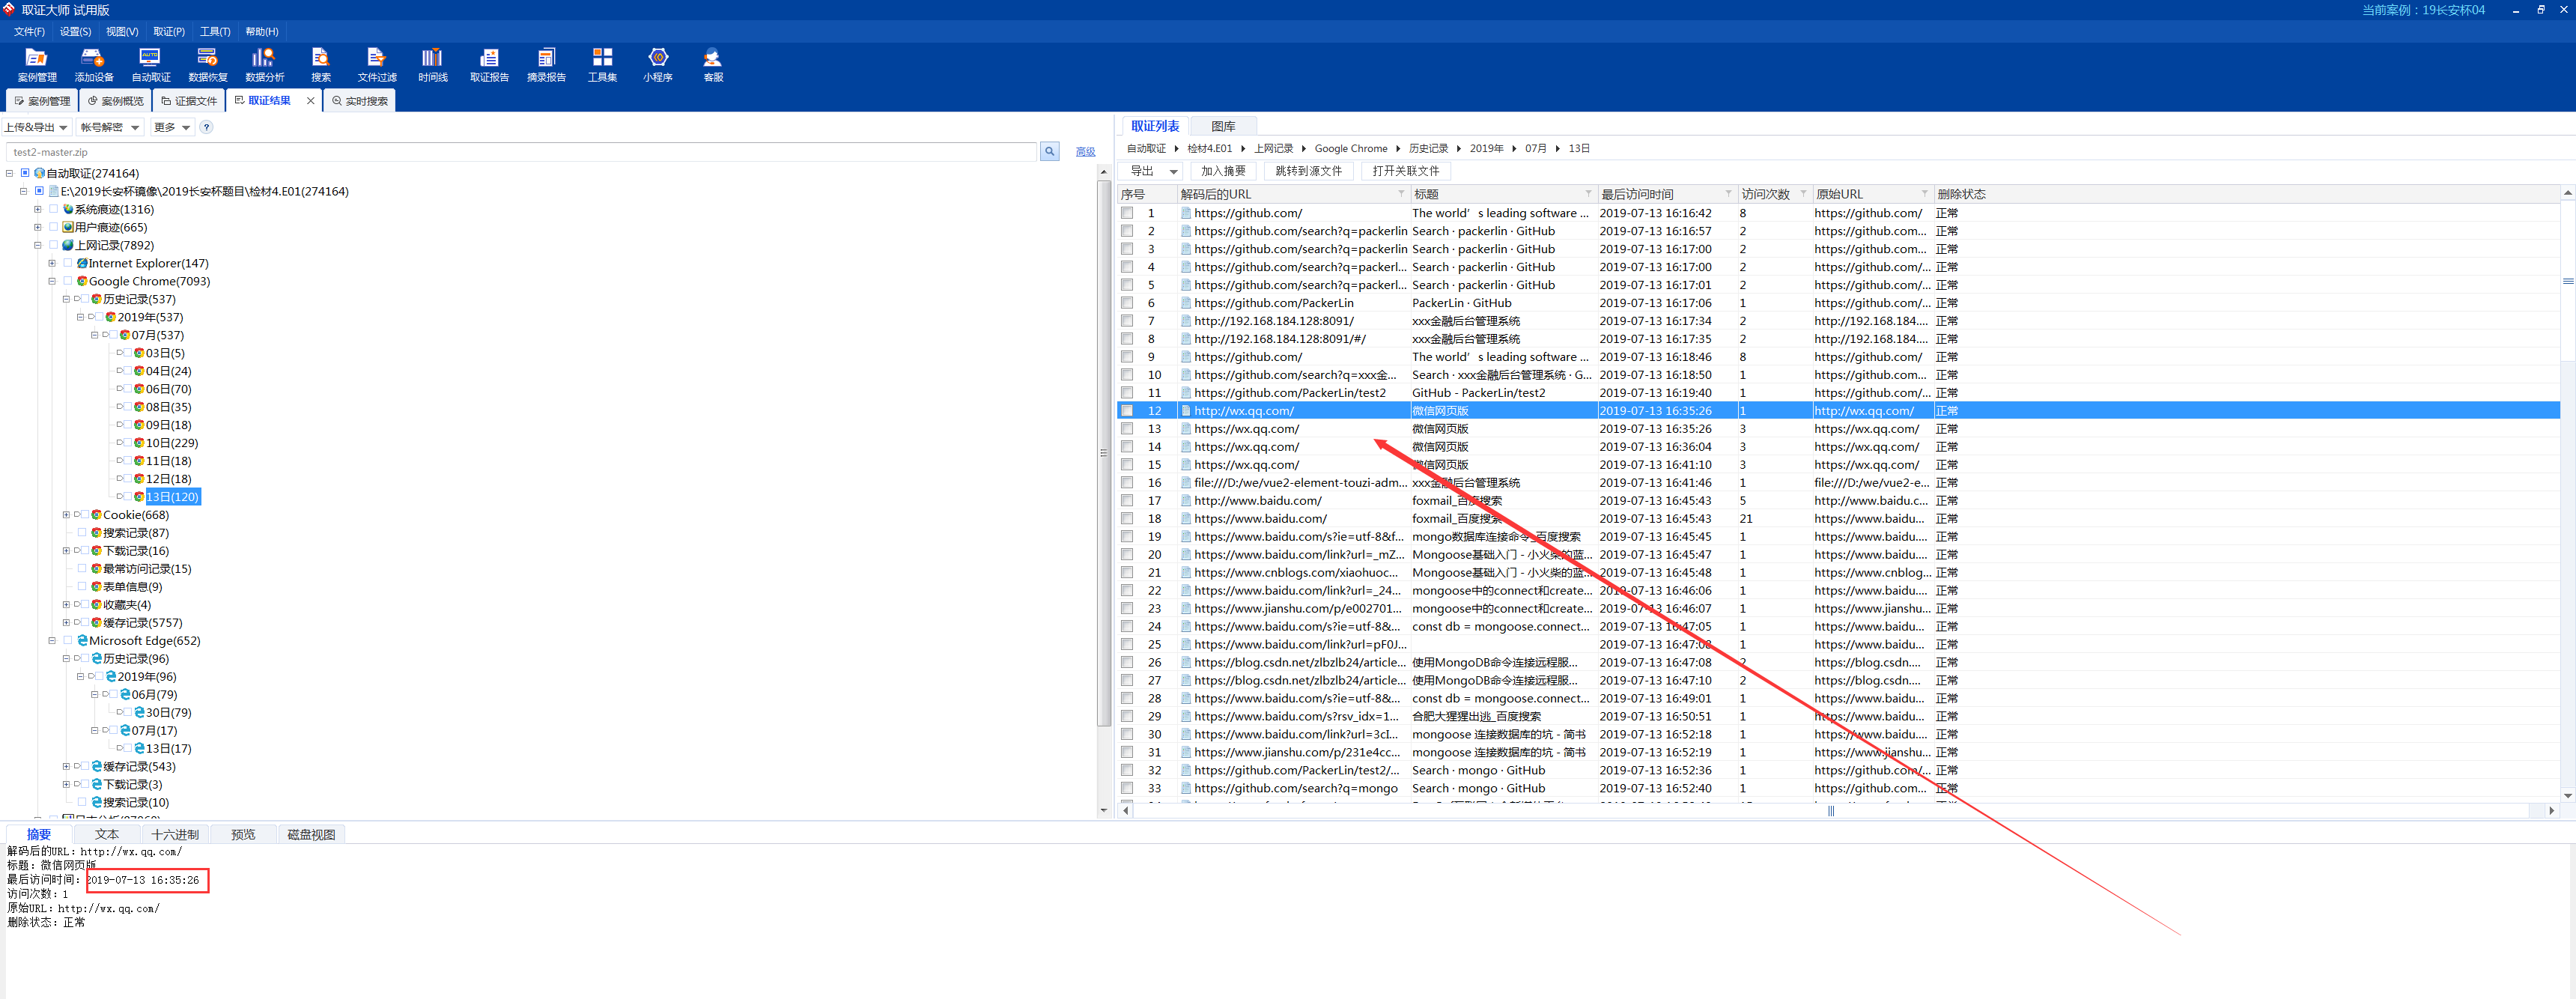Click the 高级 advanced link
This screenshot has height=999, width=2576.
[x=1084, y=152]
